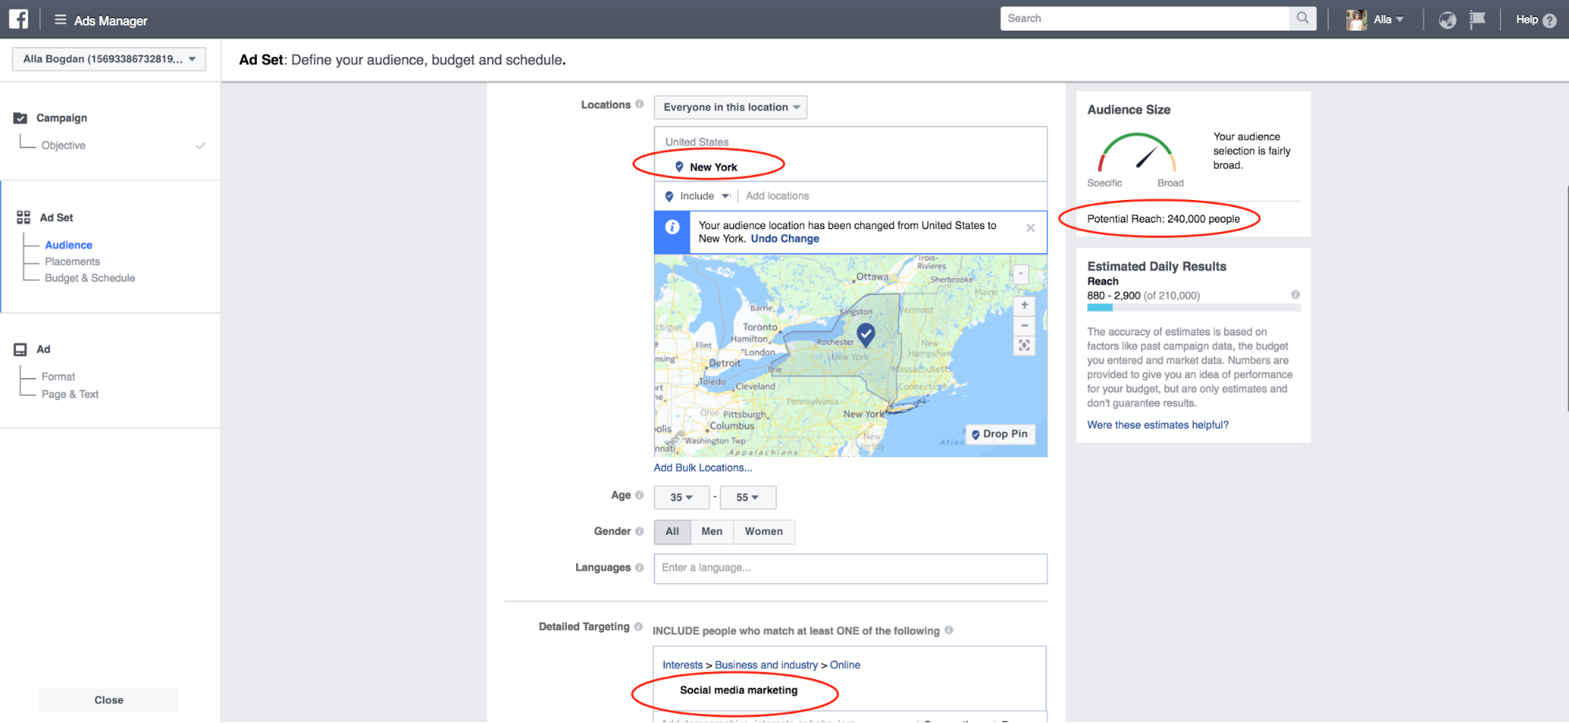1569x723 pixels.
Task: Open the Ads Manager hamburger menu
Action: click(60, 20)
